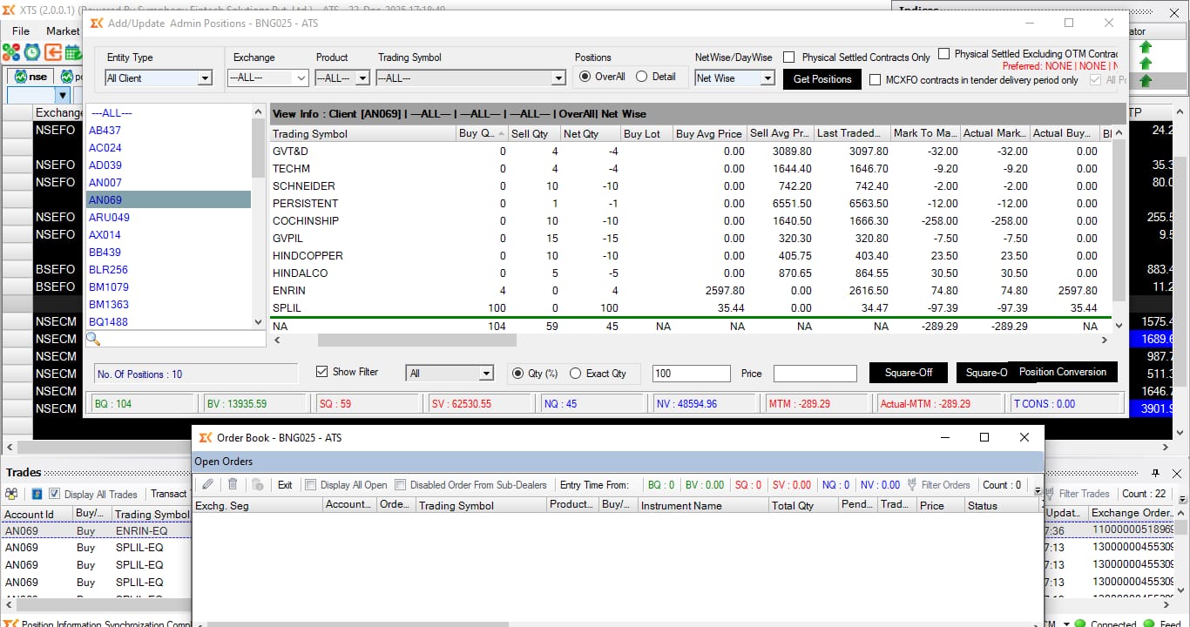Click the partly hidden Square-O… button
The image size is (1190, 627).
[983, 373]
